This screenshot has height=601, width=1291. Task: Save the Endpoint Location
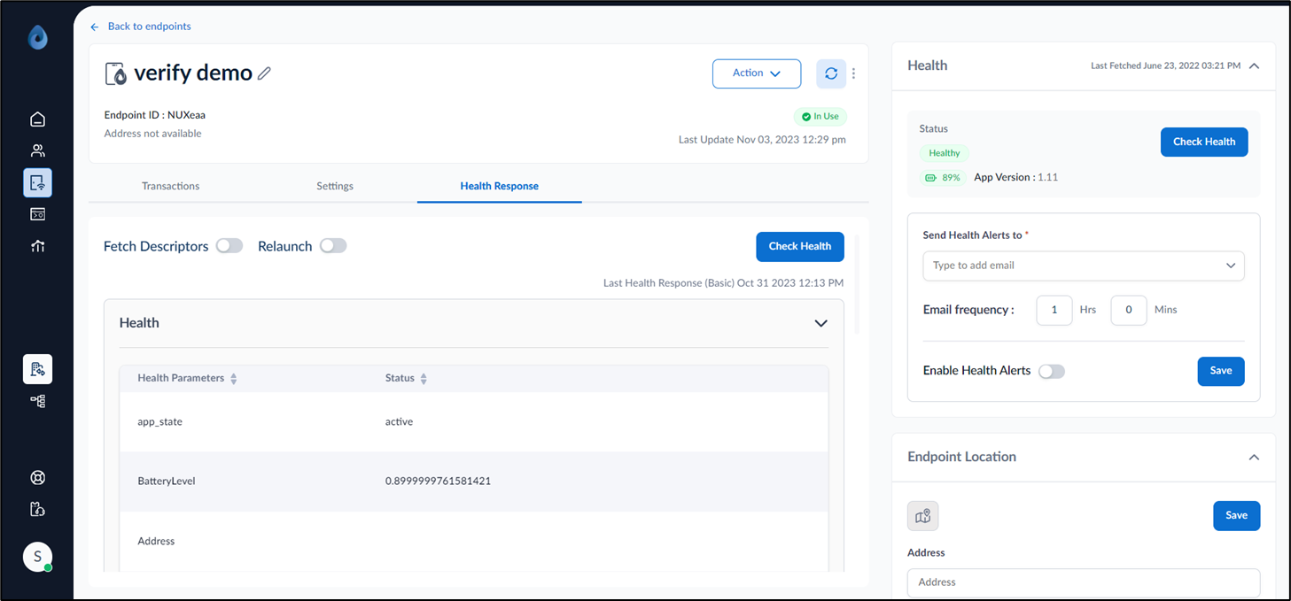coord(1236,515)
